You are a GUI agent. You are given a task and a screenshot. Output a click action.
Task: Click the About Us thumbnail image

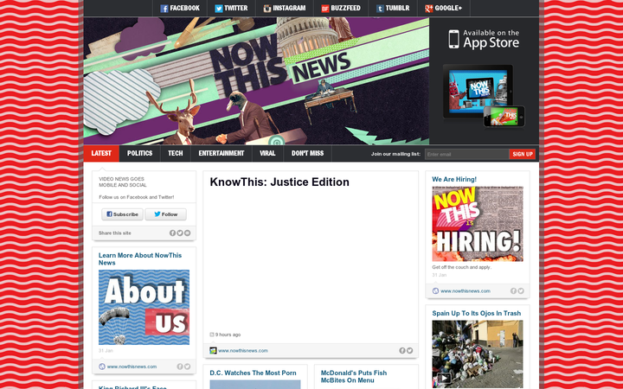tap(144, 307)
